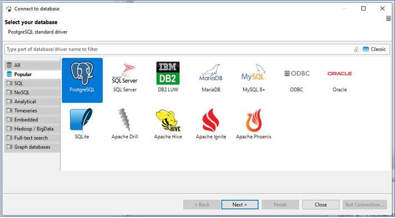Open the Graph databases category

coord(33,147)
